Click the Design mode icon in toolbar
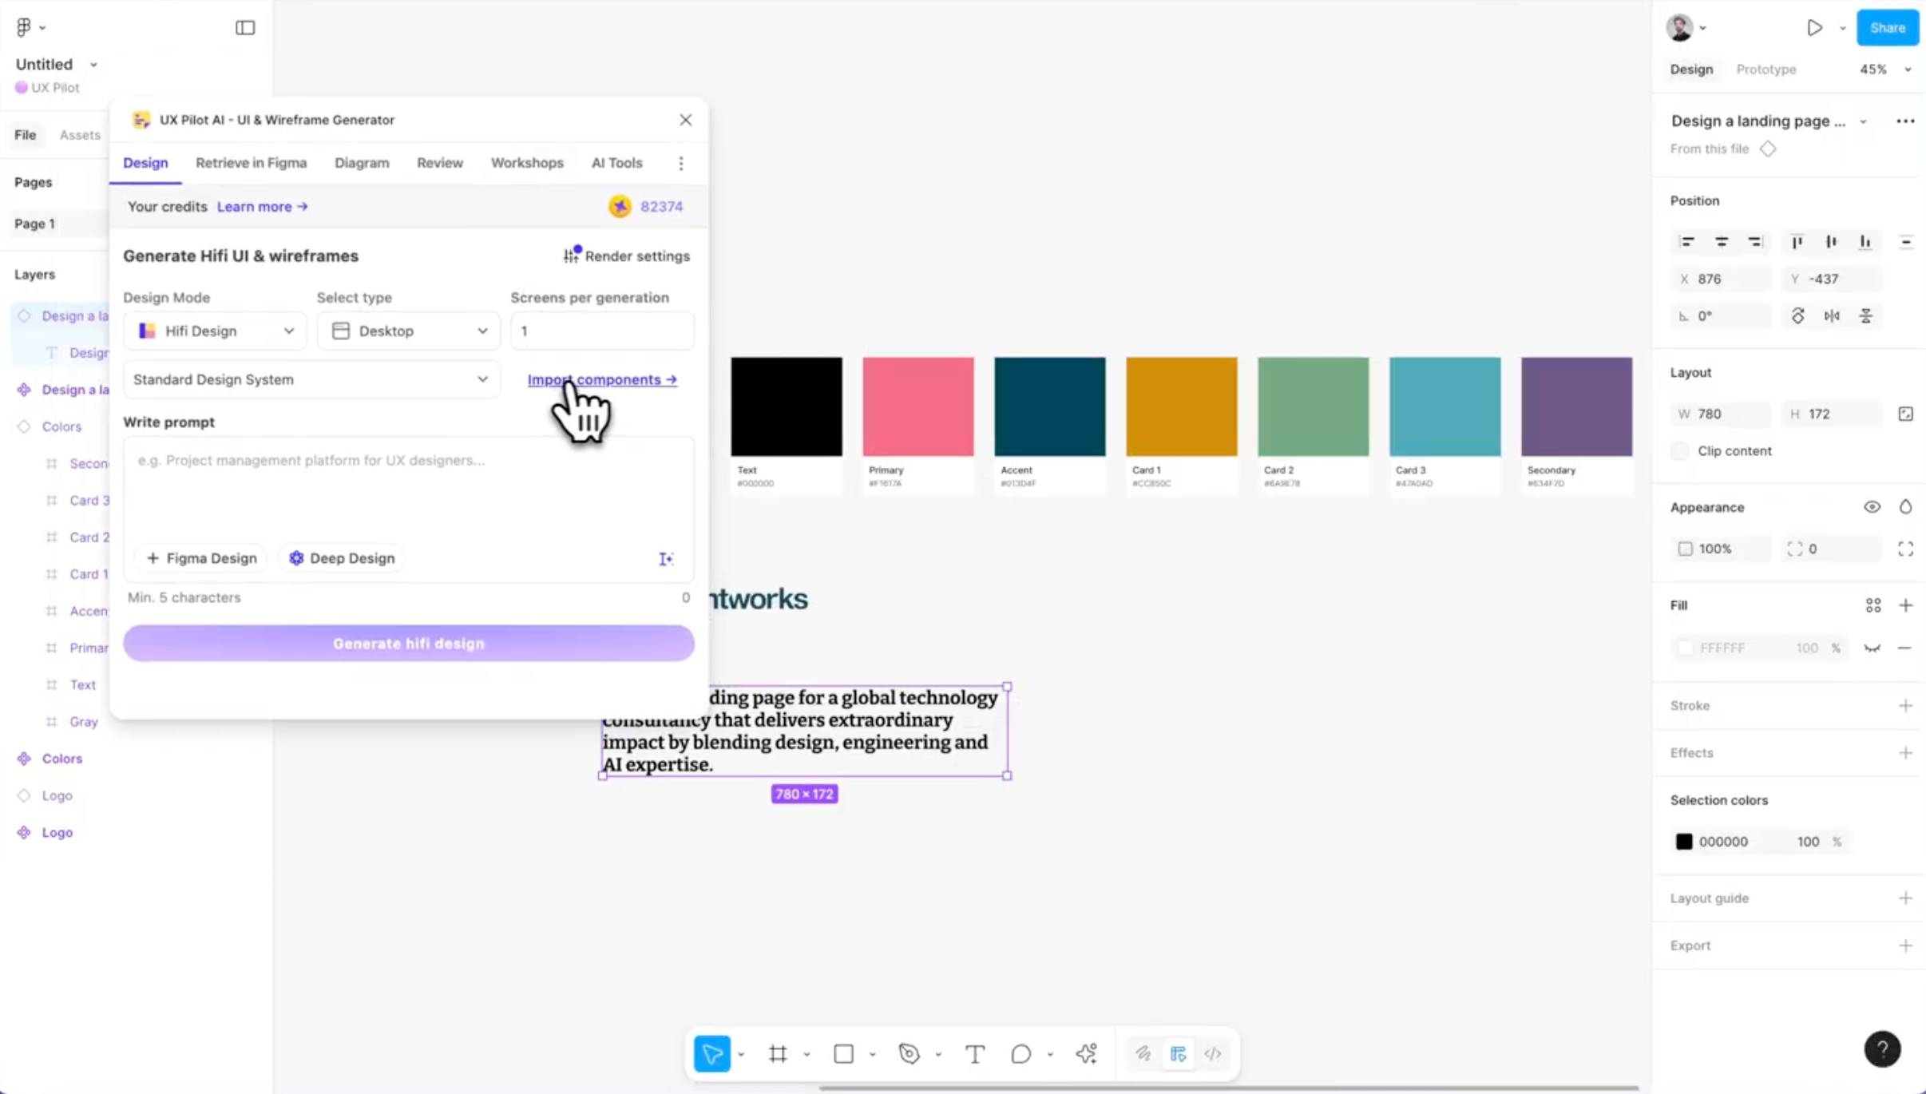Image resolution: width=1926 pixels, height=1094 pixels. coord(1178,1054)
